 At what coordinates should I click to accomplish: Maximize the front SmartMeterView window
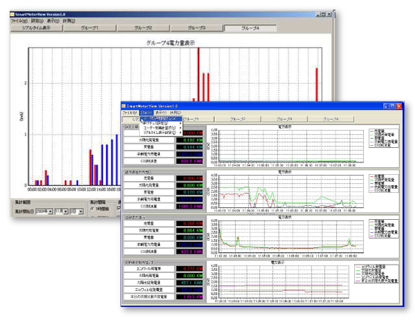pyautogui.click(x=392, y=106)
